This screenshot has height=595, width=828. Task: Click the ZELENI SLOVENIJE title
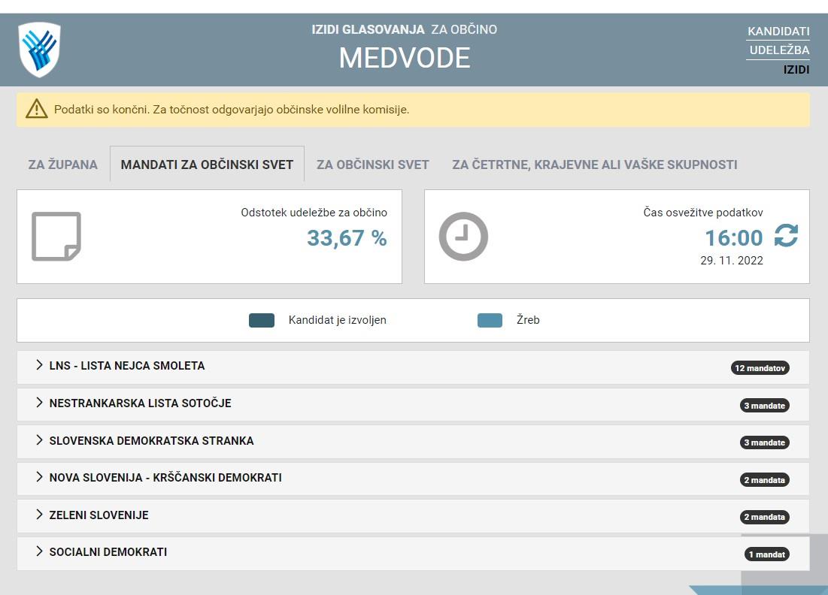pos(99,515)
